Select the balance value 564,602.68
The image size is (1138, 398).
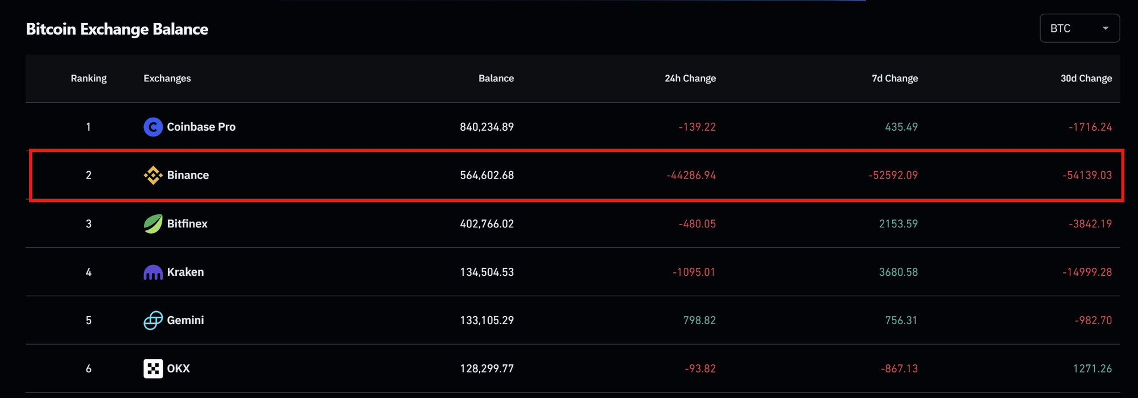click(x=487, y=175)
